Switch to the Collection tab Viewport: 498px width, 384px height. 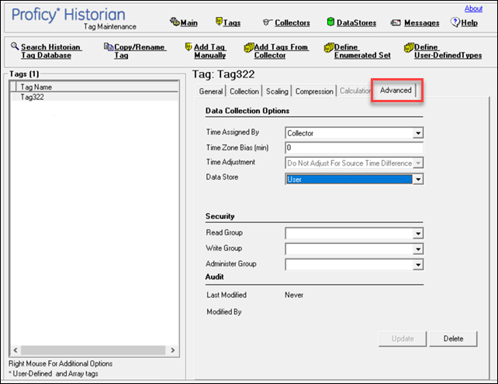click(x=244, y=91)
